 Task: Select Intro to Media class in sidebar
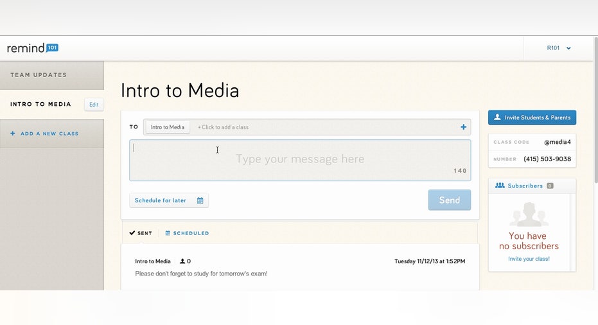point(41,104)
